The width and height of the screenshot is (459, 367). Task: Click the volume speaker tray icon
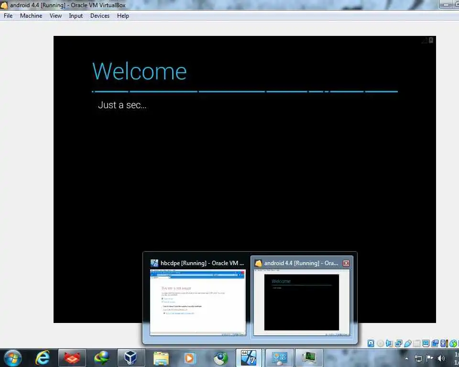[441, 358]
